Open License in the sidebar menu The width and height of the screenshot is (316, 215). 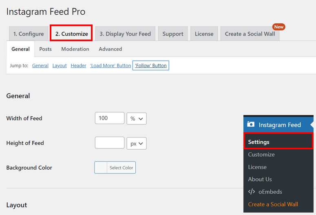click(257, 167)
